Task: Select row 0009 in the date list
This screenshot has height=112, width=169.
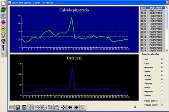Action: point(153,32)
